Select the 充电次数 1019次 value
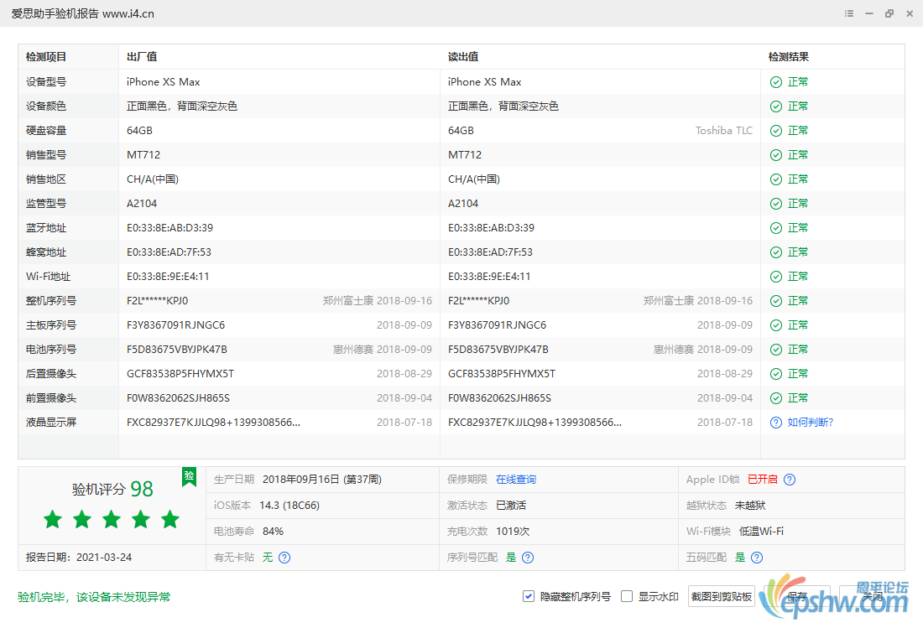Viewport: 923px width, 628px height. coord(513,532)
